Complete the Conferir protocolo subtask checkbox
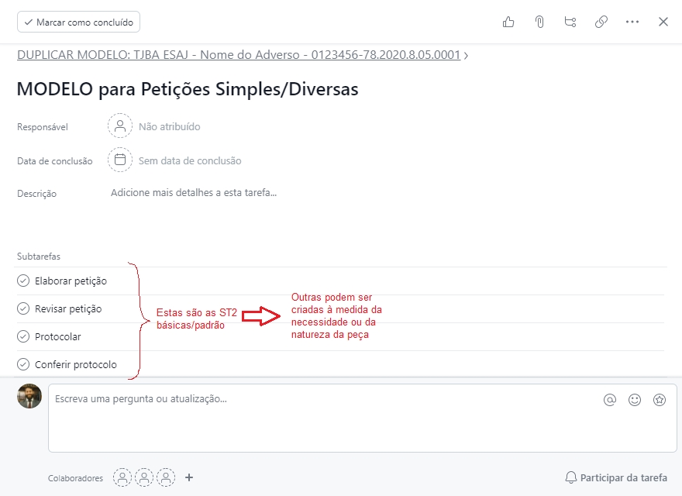Image resolution: width=682 pixels, height=496 pixels. click(x=23, y=364)
